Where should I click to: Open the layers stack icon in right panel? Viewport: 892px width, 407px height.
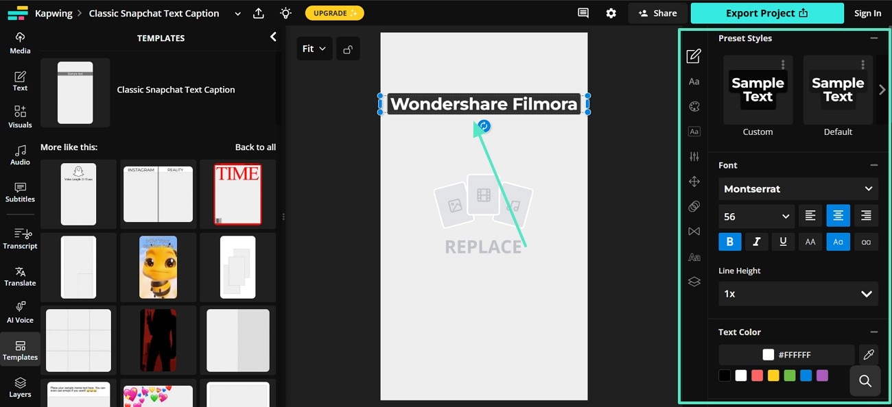pos(694,282)
